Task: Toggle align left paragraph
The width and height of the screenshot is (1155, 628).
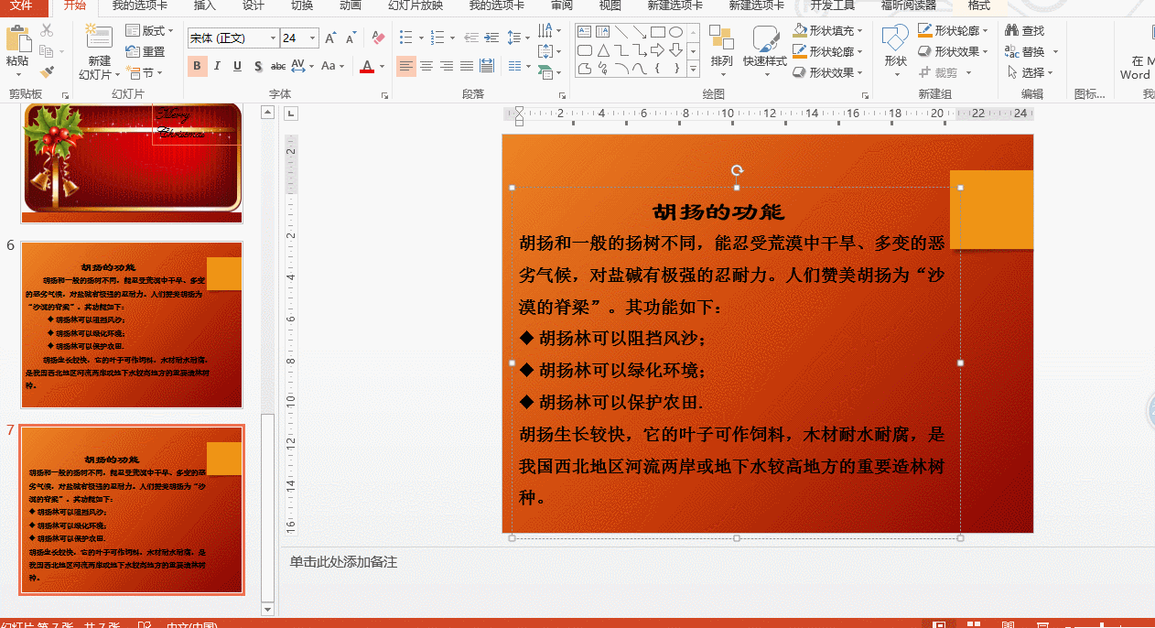Action: [406, 66]
